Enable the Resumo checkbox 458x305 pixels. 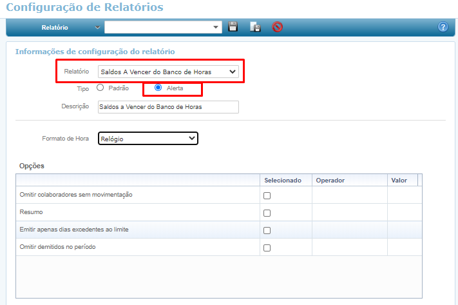(267, 213)
